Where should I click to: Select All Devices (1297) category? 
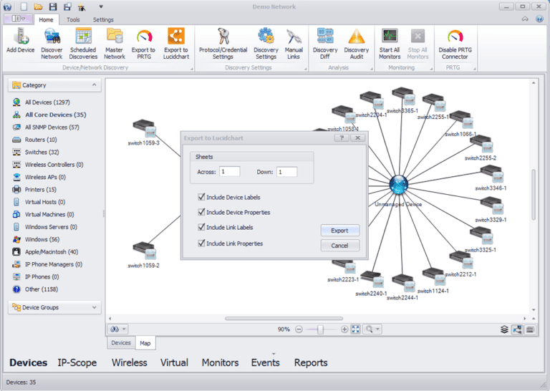click(x=47, y=102)
